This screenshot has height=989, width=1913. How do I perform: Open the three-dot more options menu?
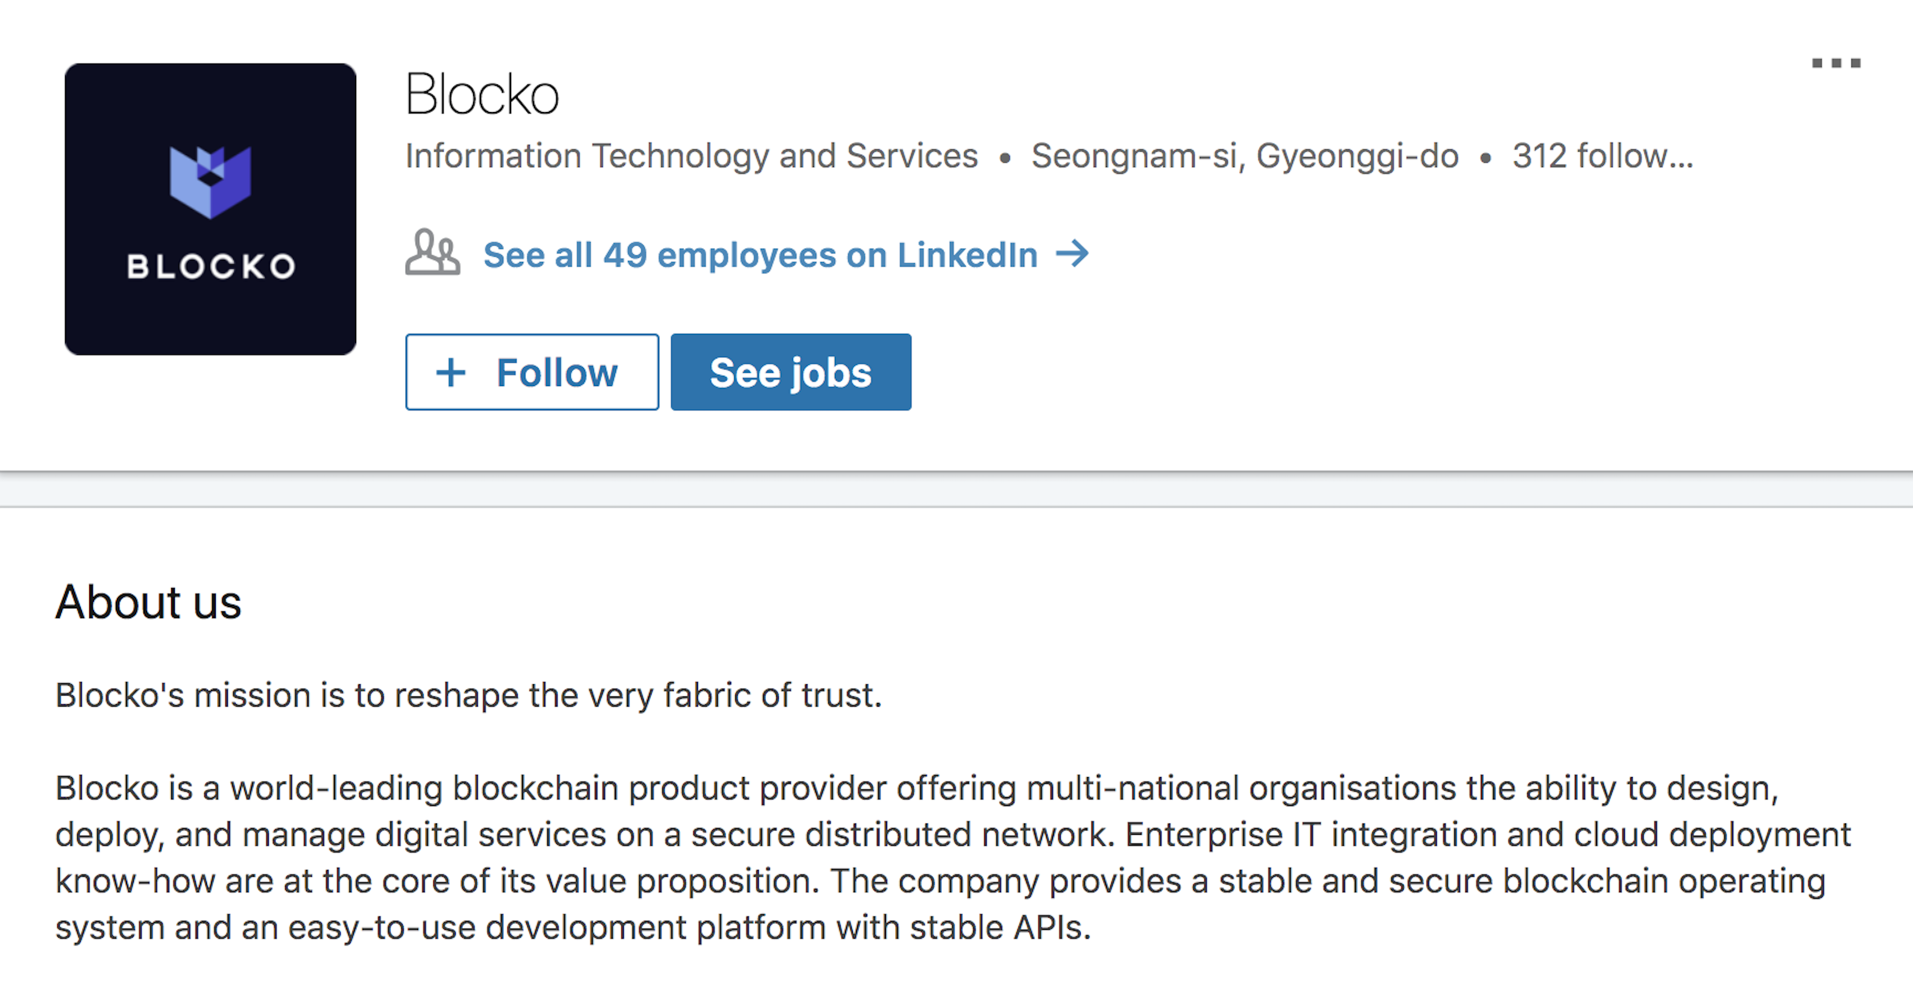1836,64
